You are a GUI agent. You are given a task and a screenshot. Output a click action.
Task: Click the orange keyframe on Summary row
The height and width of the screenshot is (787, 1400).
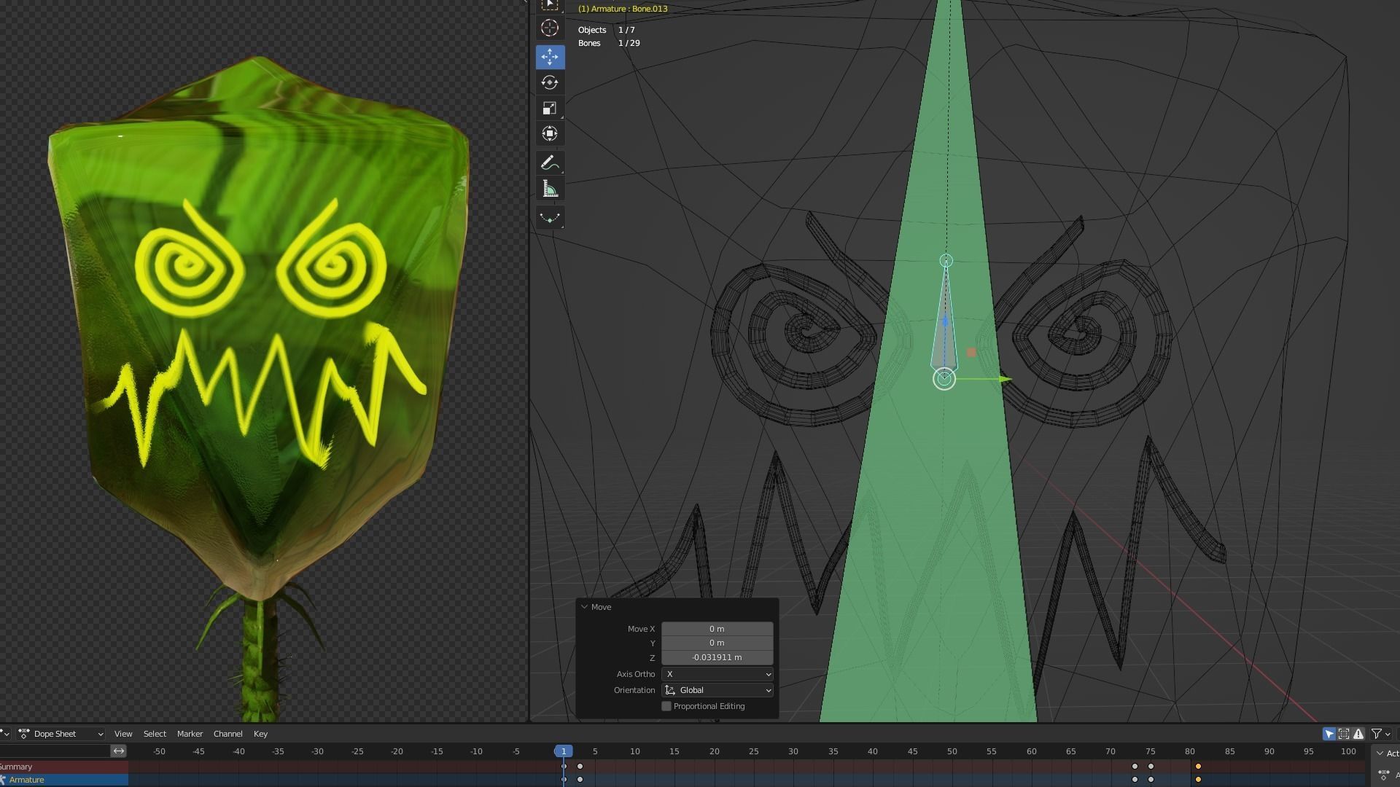1198,767
